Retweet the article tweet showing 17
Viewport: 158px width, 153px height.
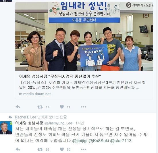pos(40,107)
